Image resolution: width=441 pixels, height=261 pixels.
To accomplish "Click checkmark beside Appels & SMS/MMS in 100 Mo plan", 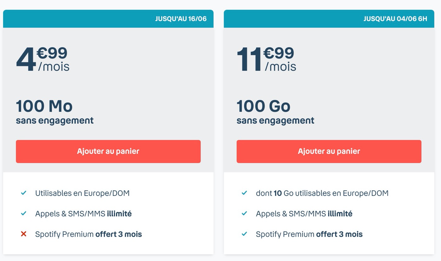I will click(24, 213).
